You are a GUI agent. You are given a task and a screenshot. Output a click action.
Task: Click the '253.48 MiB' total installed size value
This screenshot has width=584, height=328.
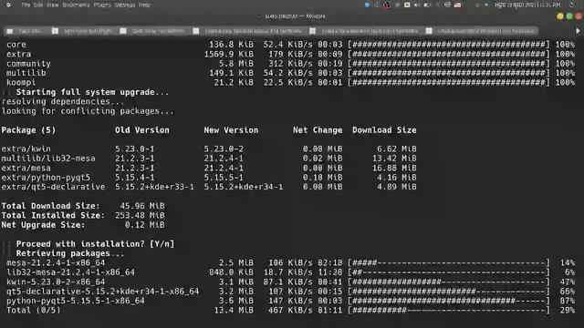coord(140,215)
